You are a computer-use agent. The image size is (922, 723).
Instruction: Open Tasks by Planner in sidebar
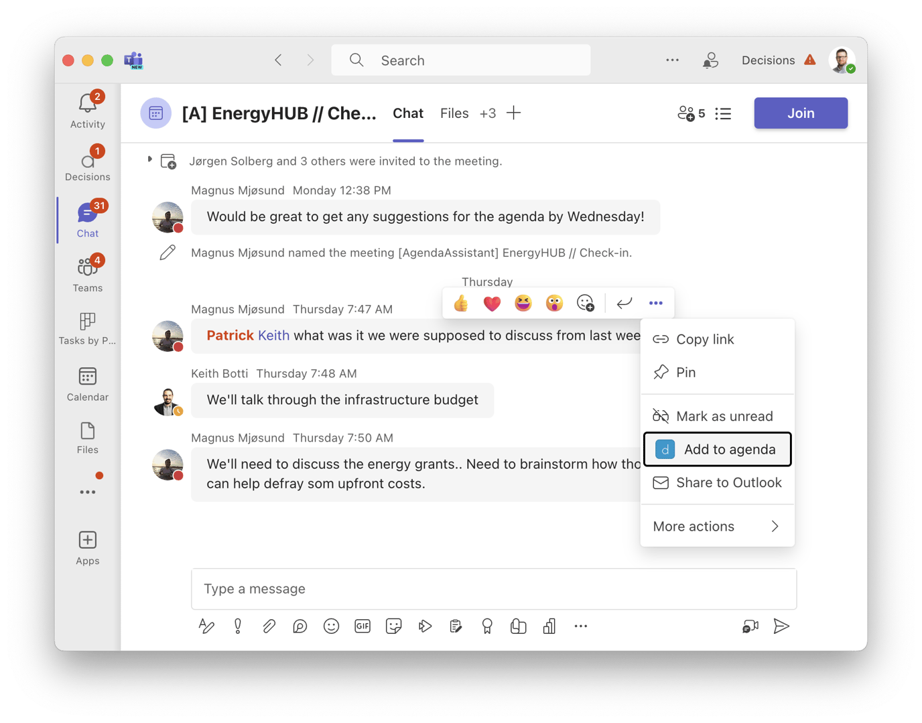pos(87,328)
